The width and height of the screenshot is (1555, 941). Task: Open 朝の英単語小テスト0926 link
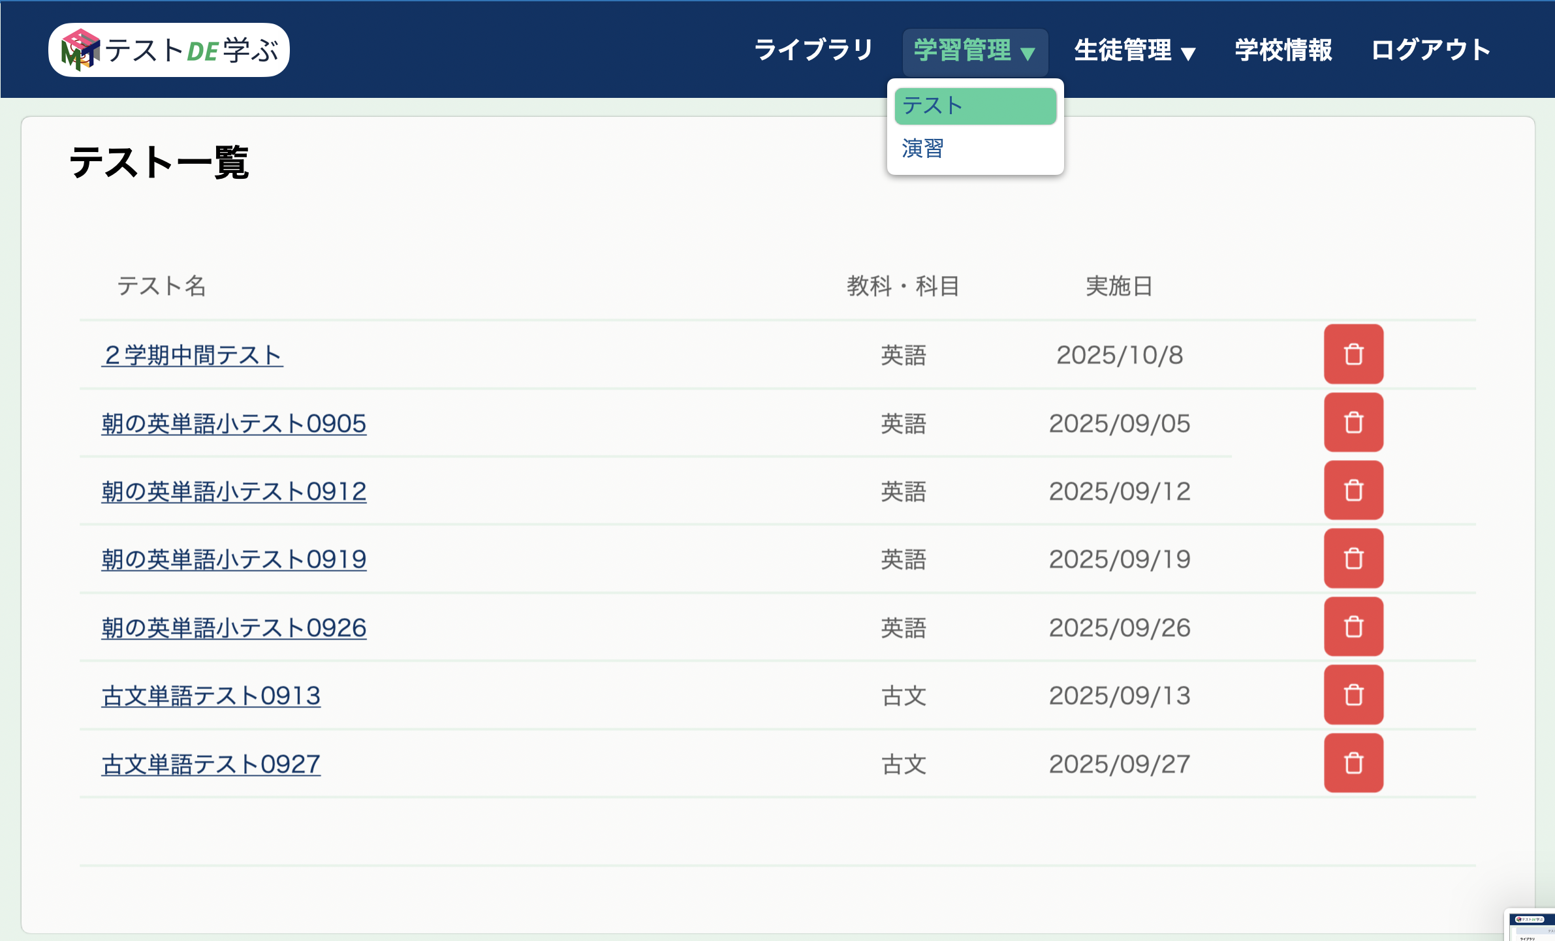234,628
